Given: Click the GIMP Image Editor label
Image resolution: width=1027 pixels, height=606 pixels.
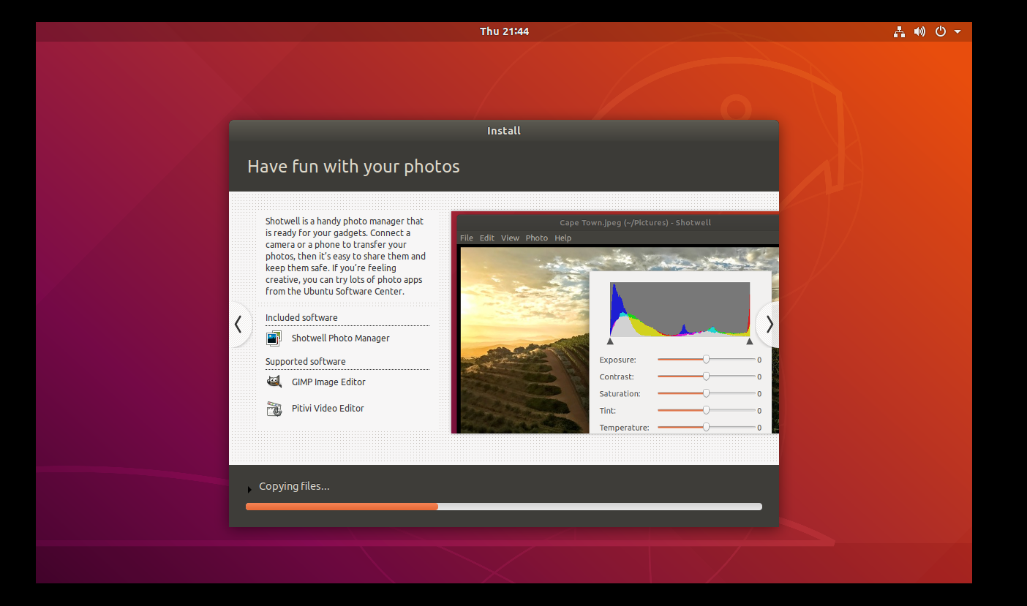Looking at the screenshot, I should (x=328, y=382).
